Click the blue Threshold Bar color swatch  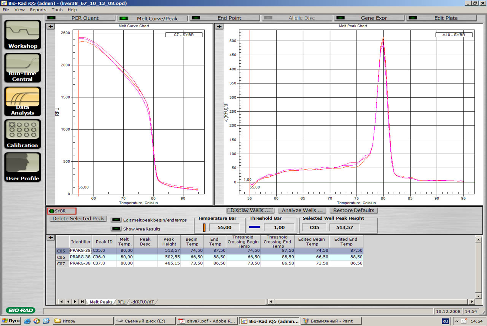[255, 227]
